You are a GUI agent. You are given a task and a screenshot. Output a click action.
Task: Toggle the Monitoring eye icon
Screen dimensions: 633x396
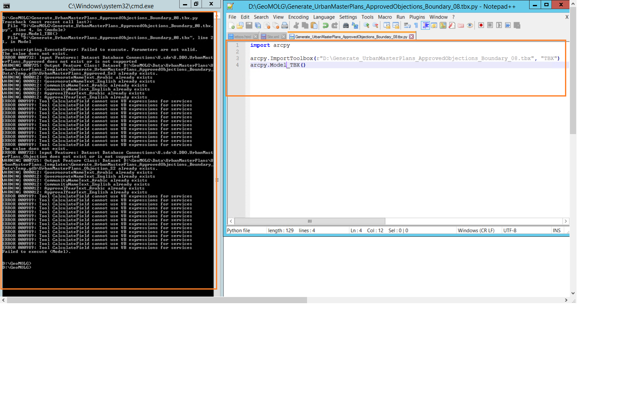pos(470,26)
